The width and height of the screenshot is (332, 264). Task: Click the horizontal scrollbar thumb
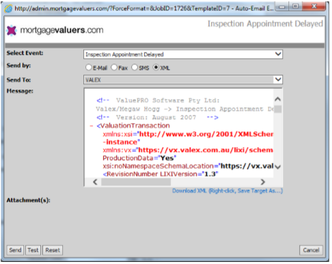(136, 182)
